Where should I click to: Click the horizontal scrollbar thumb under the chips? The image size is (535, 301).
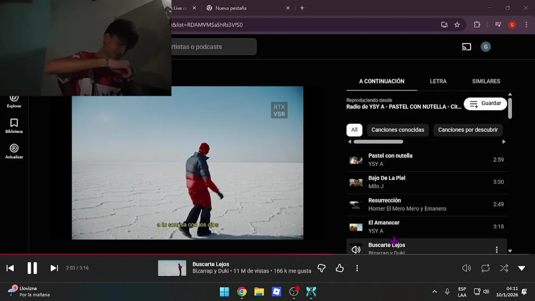(378, 142)
